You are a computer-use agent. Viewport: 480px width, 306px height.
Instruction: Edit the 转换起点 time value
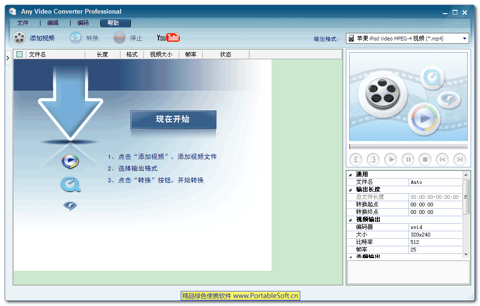(x=435, y=204)
